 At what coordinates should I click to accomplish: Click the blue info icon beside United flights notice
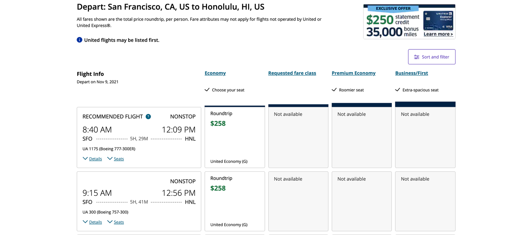(80, 40)
